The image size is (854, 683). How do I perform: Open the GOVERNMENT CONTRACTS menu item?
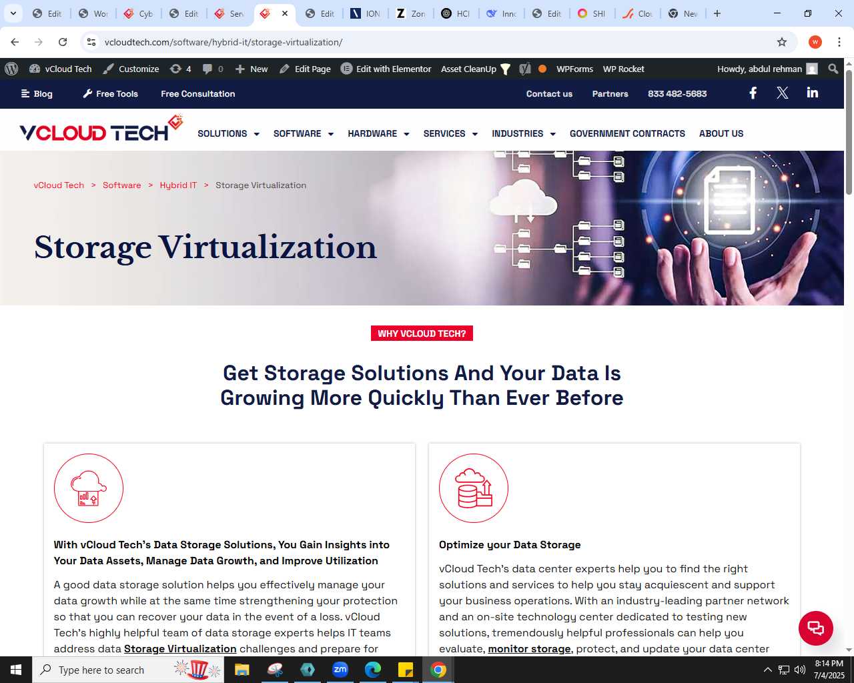(x=627, y=133)
